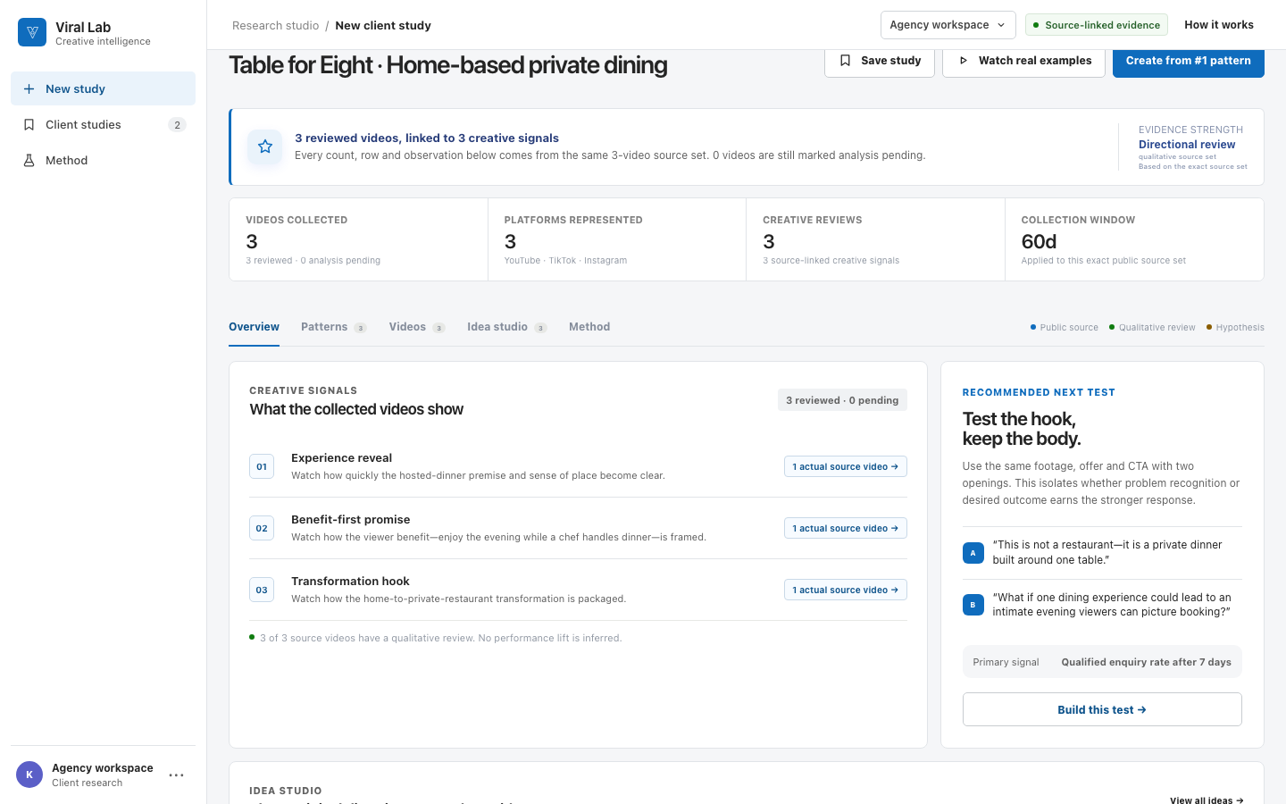Viewport: 1286px width, 804px height.
Task: Open the Agency workspace dropdown in the header
Action: tap(948, 25)
